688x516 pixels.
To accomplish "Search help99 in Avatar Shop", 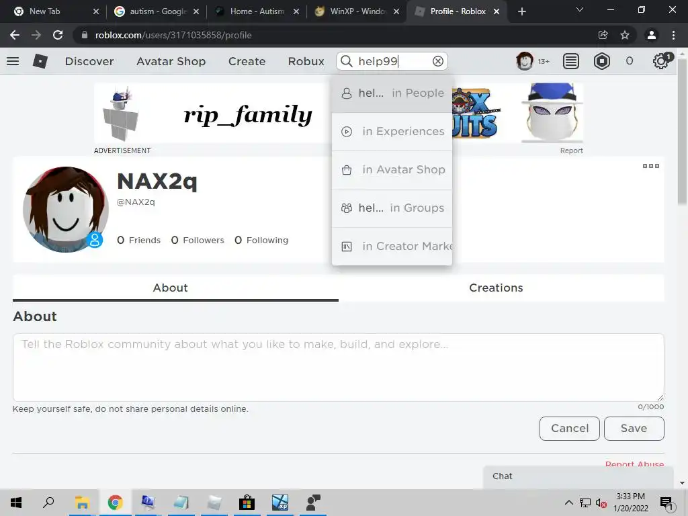I will tap(392, 170).
